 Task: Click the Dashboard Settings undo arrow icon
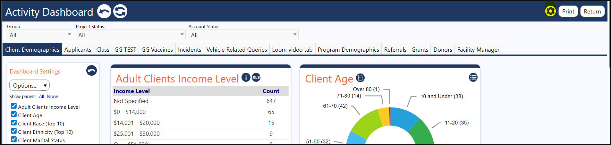(x=91, y=70)
